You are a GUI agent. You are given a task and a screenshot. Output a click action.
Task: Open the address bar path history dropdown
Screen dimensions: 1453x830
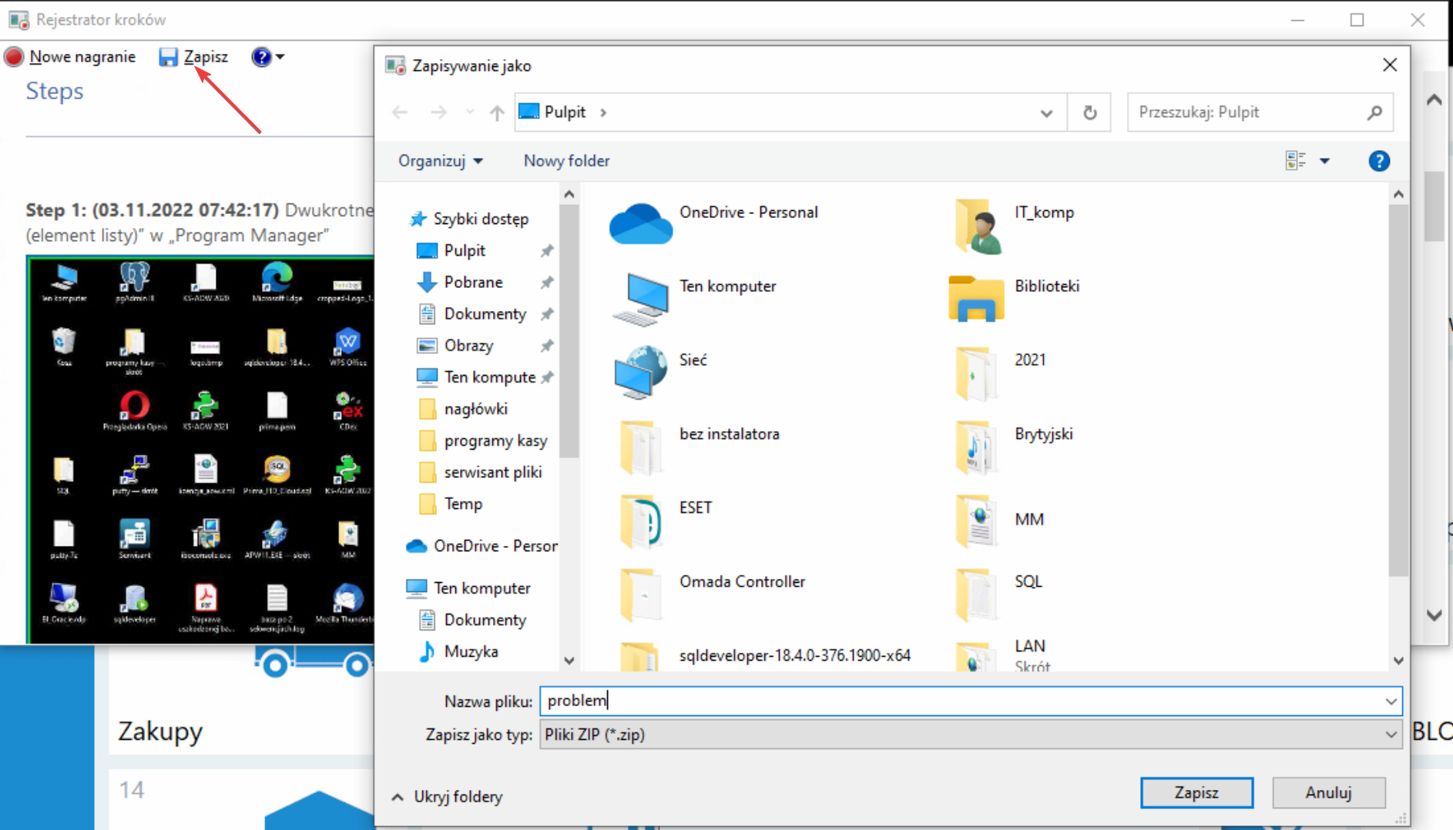pos(1045,113)
